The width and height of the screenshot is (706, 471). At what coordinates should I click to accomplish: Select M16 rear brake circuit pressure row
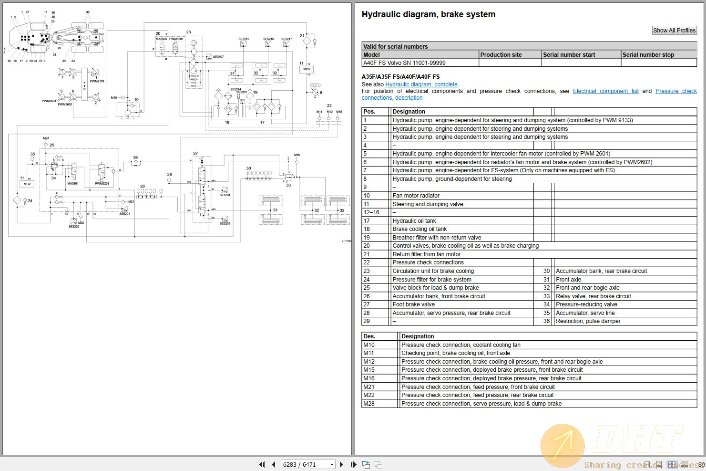click(529, 378)
